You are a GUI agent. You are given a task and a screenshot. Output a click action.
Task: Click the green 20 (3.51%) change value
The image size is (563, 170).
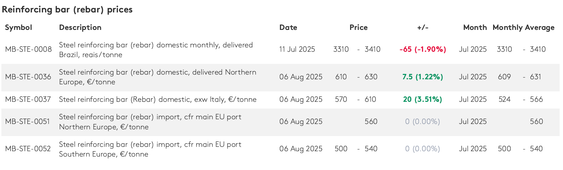click(422, 99)
